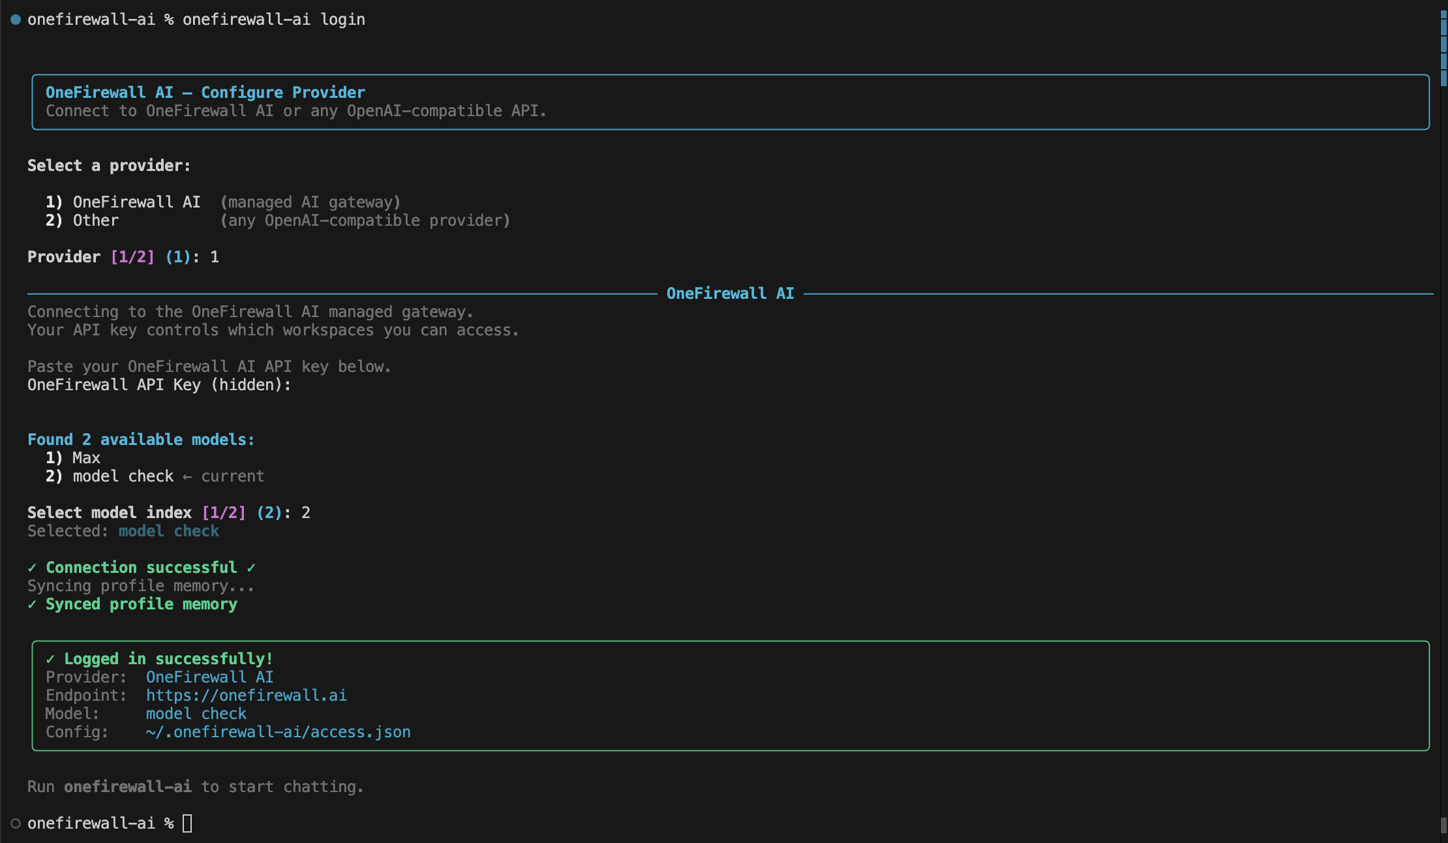This screenshot has width=1448, height=843.
Task: Click the '2) Other' provider option
Action: click(x=82, y=221)
